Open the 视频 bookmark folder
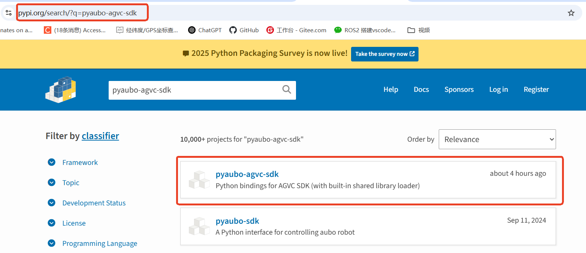The image size is (586, 253). point(419,30)
